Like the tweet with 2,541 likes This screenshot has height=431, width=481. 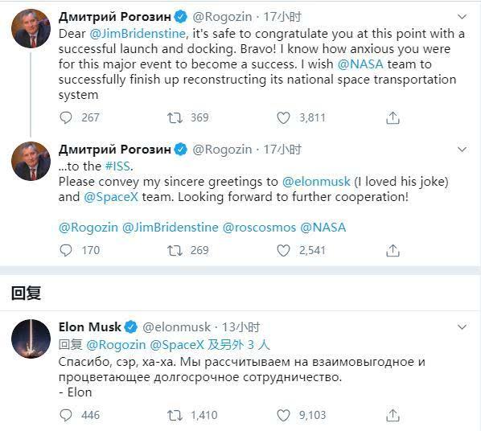[283, 250]
